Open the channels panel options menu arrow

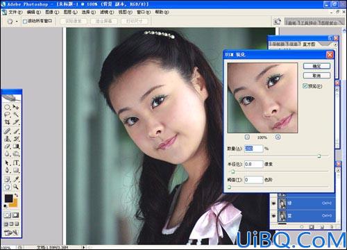pos(338,170)
